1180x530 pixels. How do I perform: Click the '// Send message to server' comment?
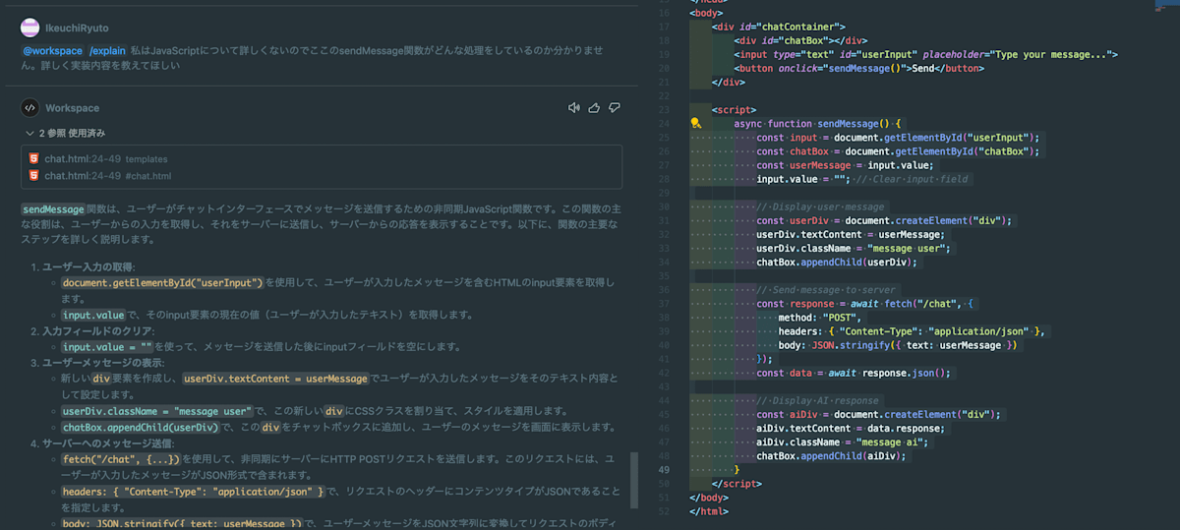[x=826, y=290]
